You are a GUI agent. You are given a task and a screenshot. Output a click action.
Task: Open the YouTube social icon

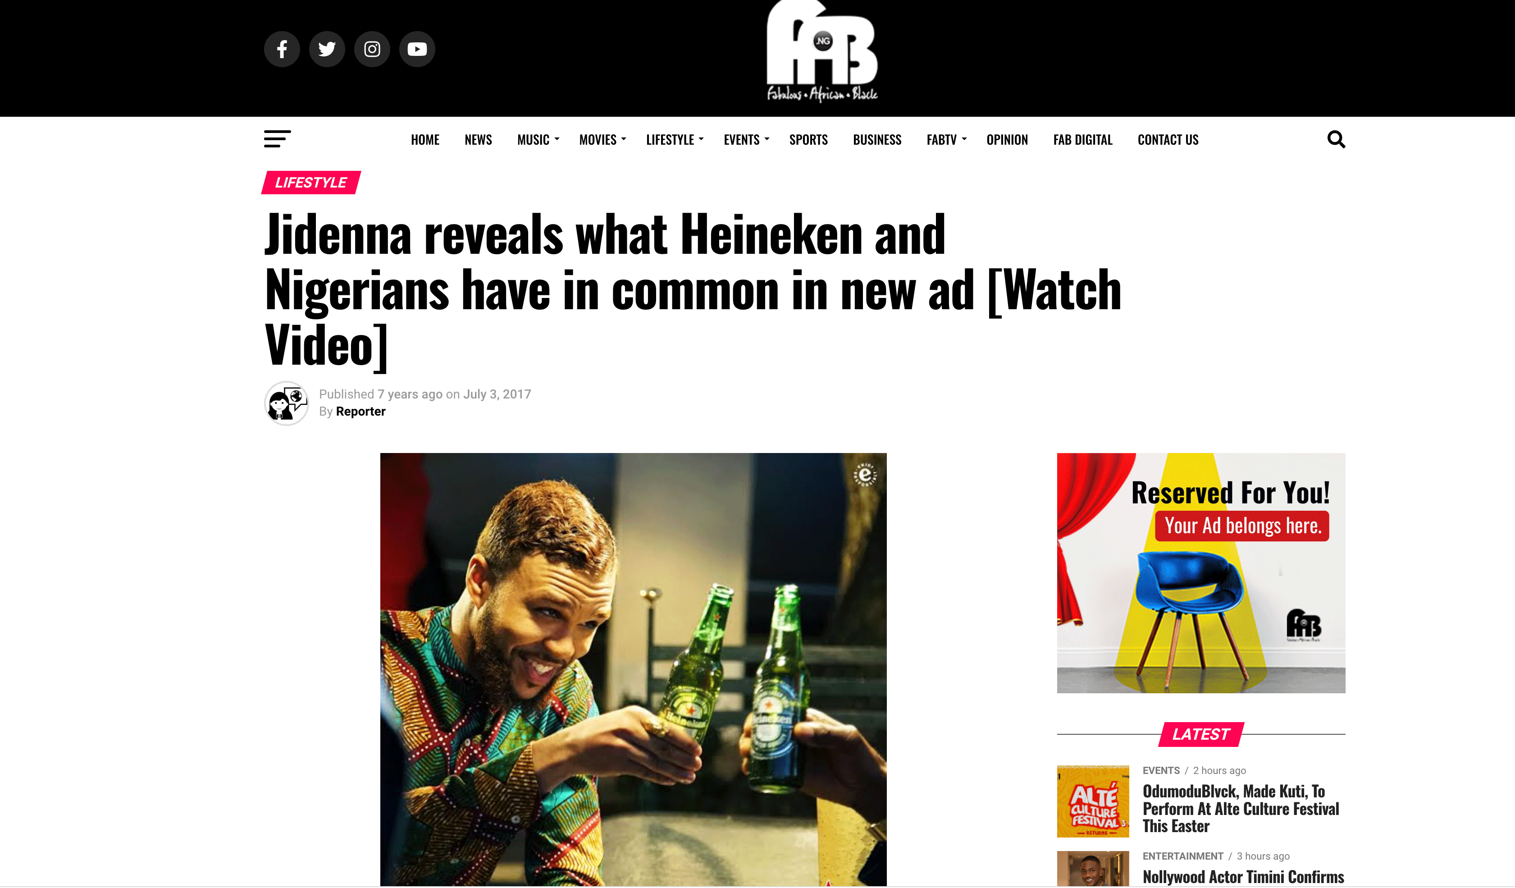(x=417, y=49)
